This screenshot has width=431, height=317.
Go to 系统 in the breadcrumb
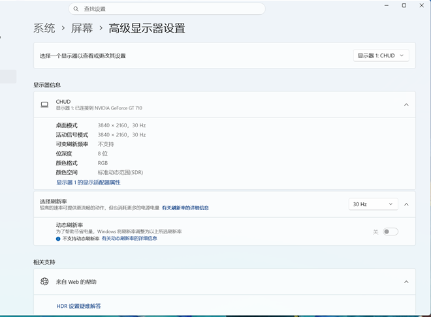(44, 28)
